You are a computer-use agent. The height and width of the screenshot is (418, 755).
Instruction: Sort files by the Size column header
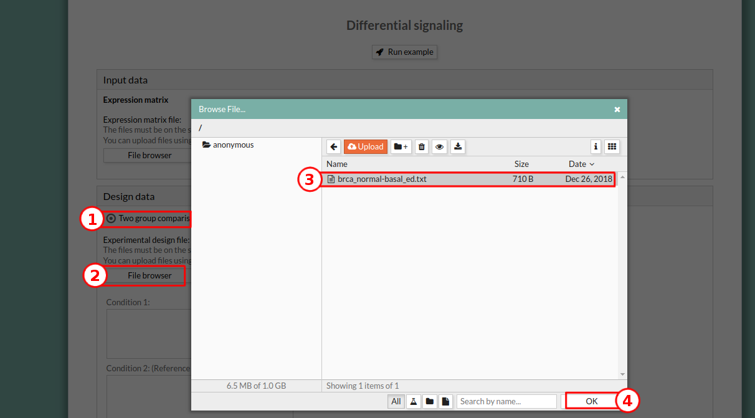521,164
